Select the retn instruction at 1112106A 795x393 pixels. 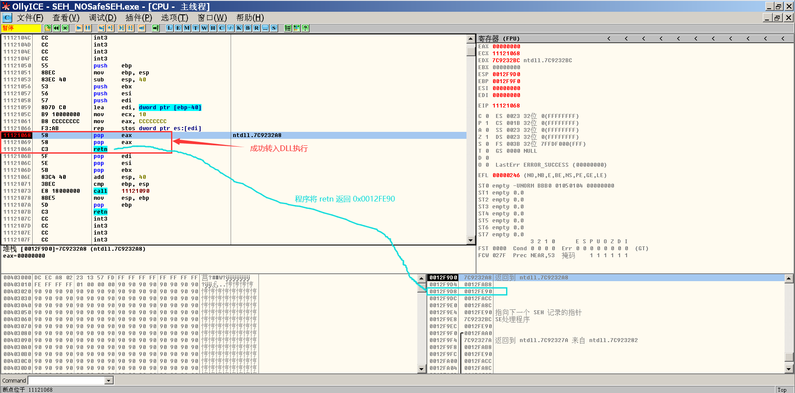(100, 149)
